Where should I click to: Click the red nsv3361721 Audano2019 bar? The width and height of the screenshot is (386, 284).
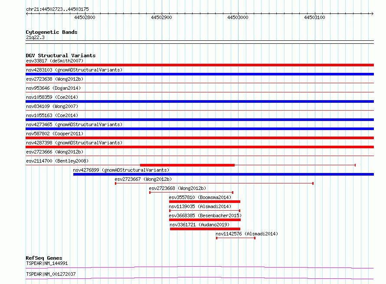(x=205, y=229)
